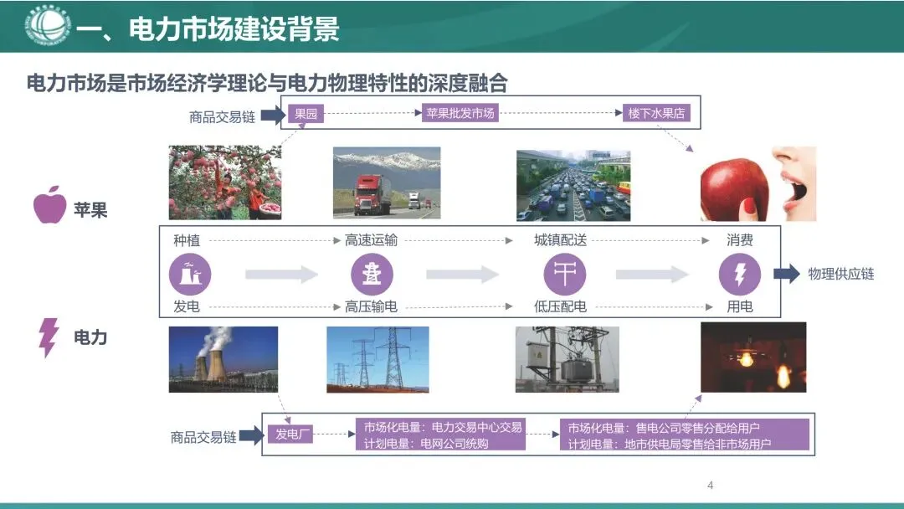904x509 pixels.
Task: Click the top 商品交易链 label
Action: click(222, 117)
